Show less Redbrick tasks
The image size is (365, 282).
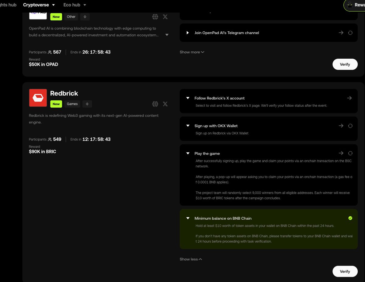click(191, 259)
